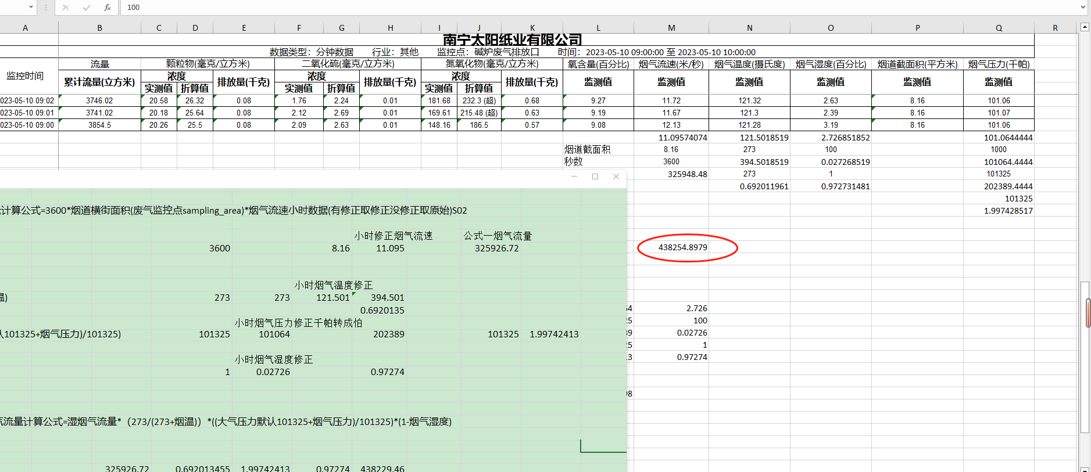The height and width of the screenshot is (472, 1091).
Task: Select column P header
Action: coord(918,28)
